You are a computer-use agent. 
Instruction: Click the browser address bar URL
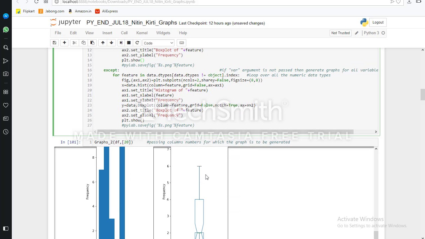(129, 2)
